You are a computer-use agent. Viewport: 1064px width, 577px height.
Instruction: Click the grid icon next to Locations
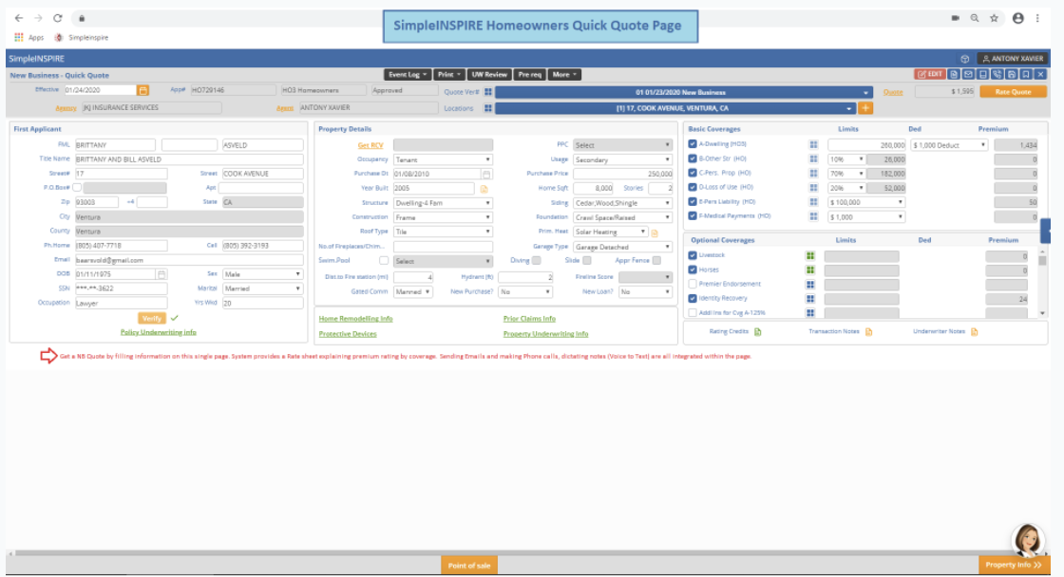[488, 108]
